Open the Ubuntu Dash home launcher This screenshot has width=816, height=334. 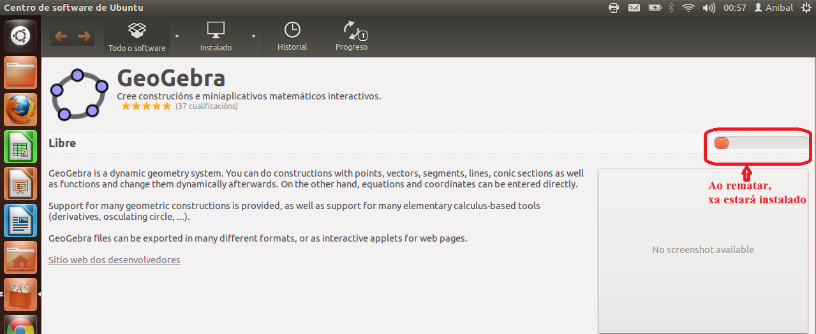coord(20,36)
